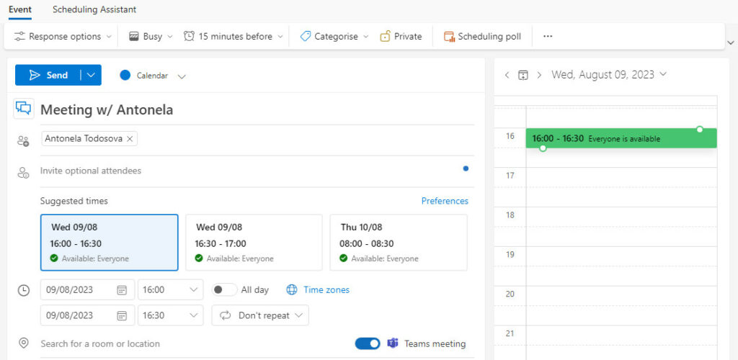Open Time zones link

(x=326, y=289)
